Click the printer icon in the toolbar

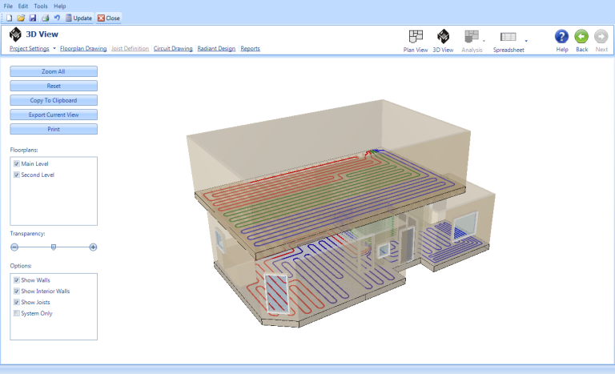click(45, 18)
